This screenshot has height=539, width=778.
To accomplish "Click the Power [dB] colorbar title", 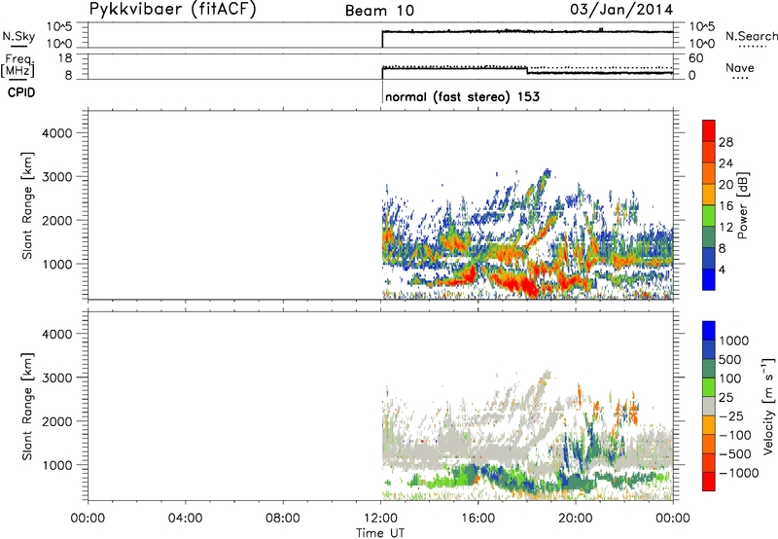I will 742,205.
